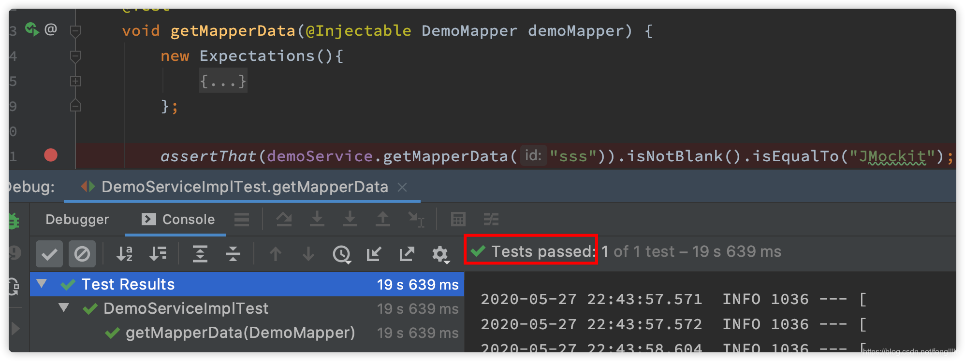965x361 pixels.
Task: Select the DemoServiceImplTest tree row
Action: coord(247,308)
